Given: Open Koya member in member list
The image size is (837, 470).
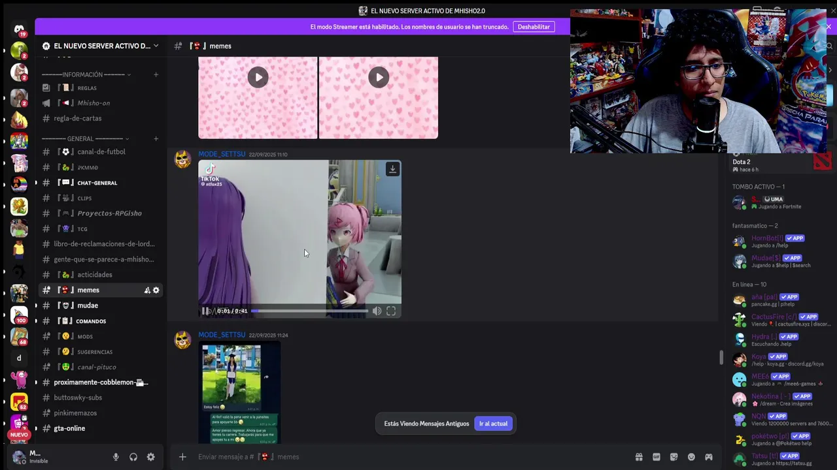Looking at the screenshot, I should (x=781, y=360).
